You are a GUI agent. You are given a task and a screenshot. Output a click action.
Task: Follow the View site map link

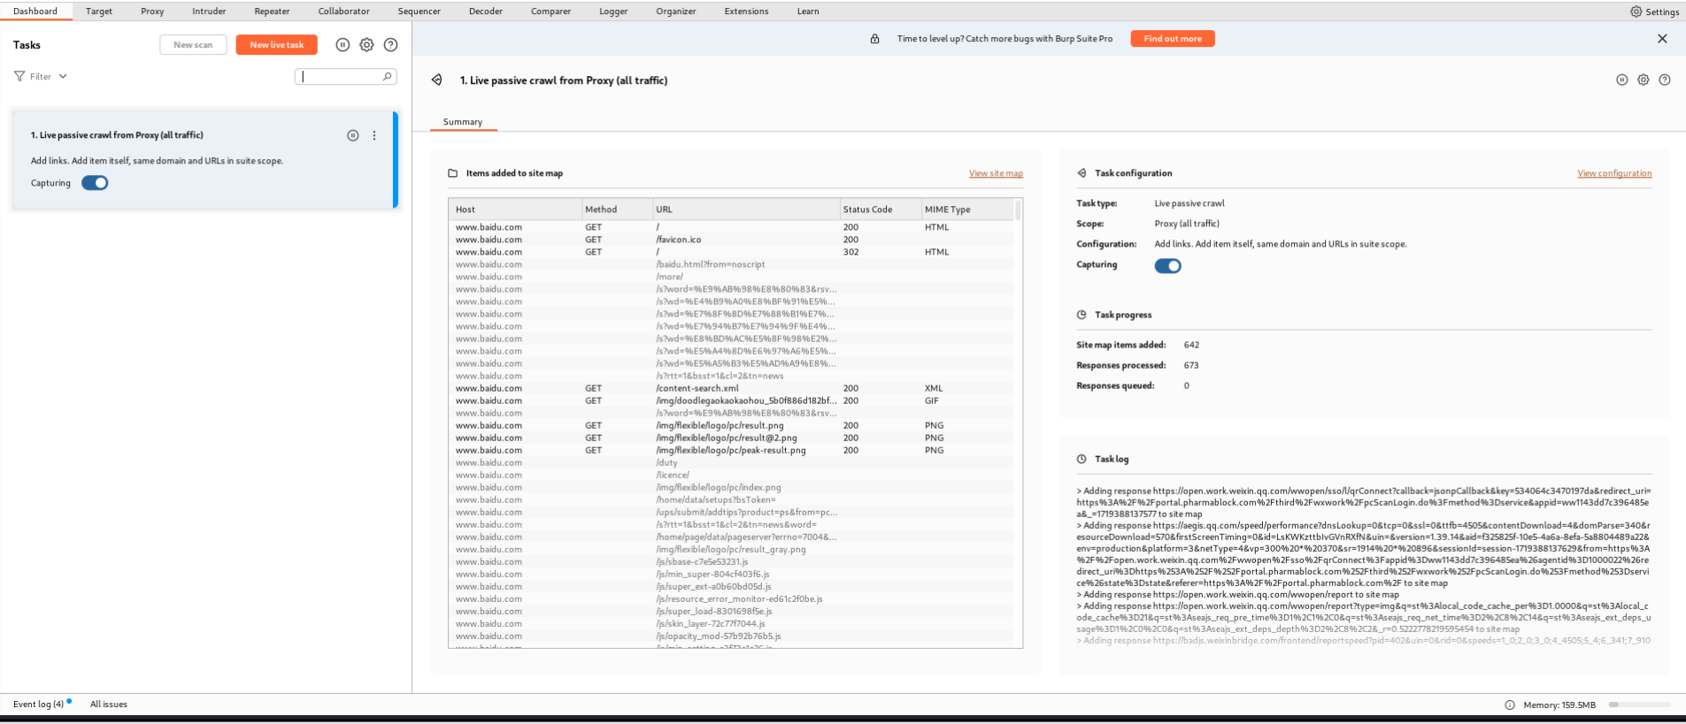pyautogui.click(x=996, y=173)
